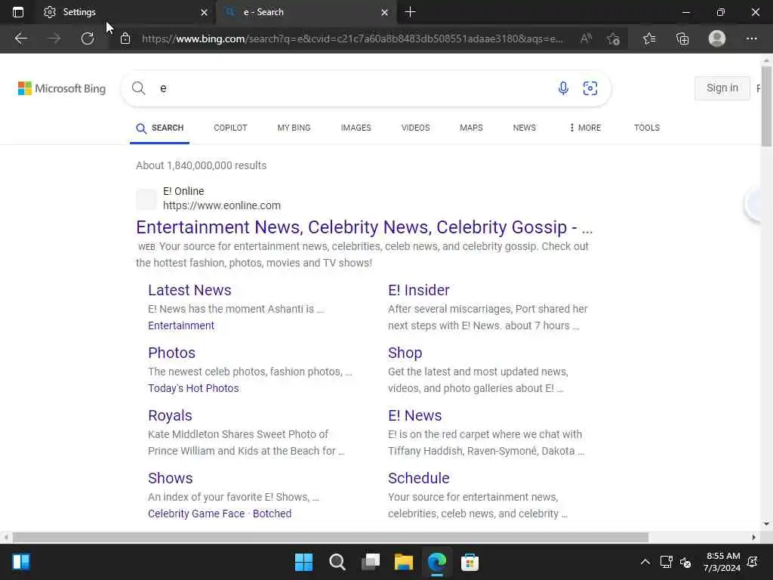Start voice search with microphone icon
Viewport: 773px width, 580px height.
click(563, 88)
